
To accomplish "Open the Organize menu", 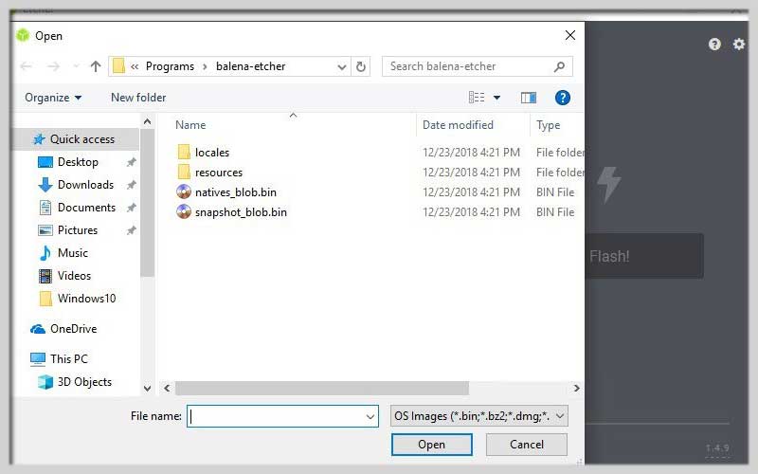I will coord(53,98).
